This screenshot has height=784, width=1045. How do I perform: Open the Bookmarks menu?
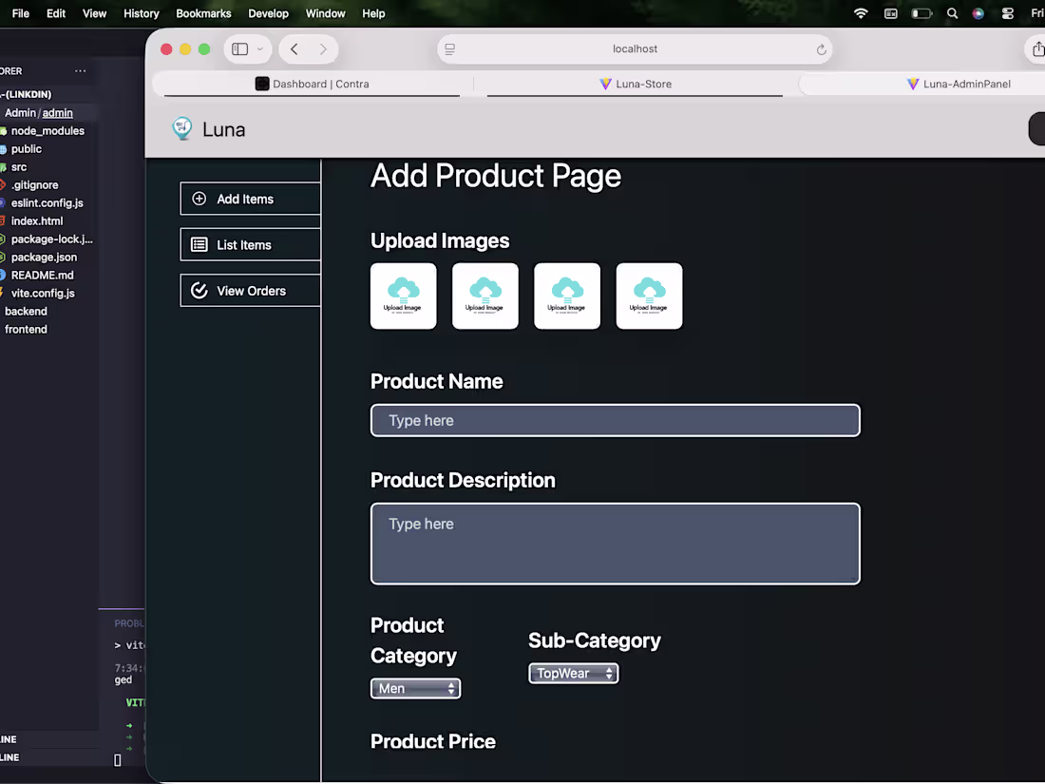203,13
